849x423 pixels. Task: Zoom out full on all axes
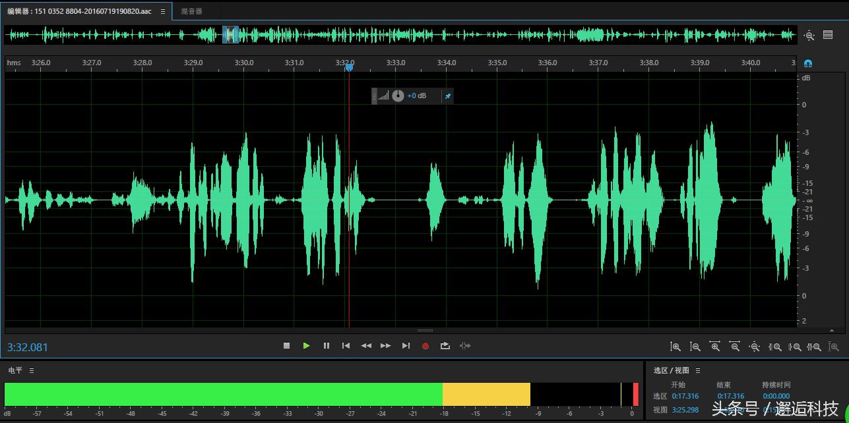tap(755, 347)
